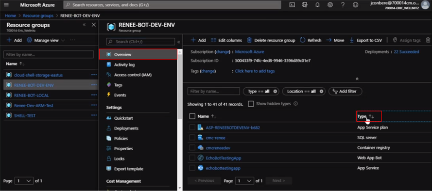Open the Overview menu item

click(138, 54)
